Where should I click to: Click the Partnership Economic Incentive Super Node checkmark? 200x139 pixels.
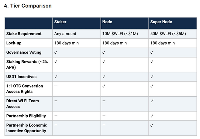[x=152, y=125]
